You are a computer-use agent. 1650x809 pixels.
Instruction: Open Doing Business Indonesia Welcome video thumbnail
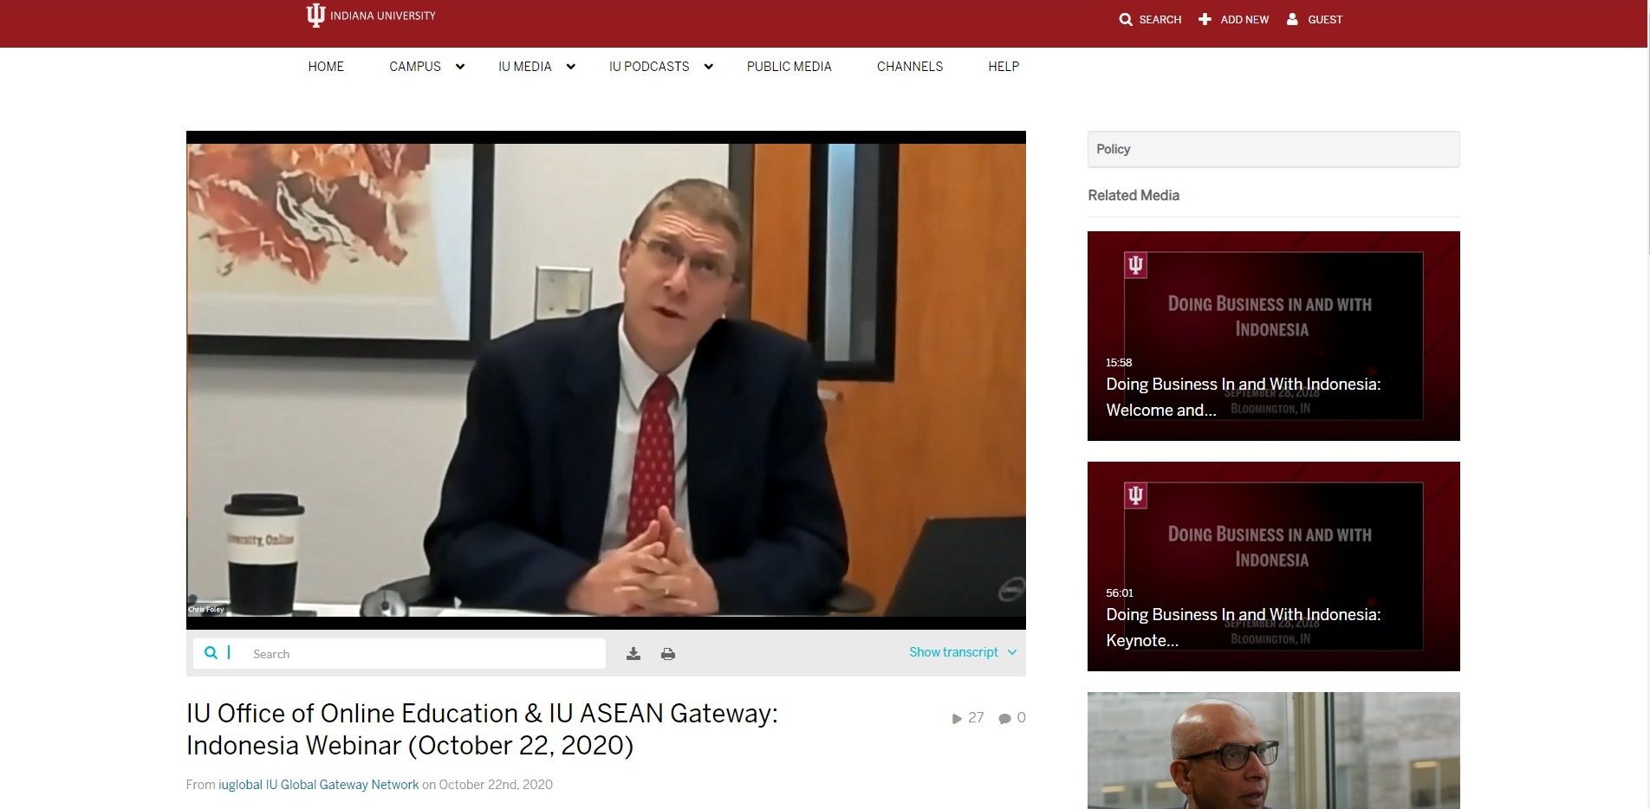1273,336
